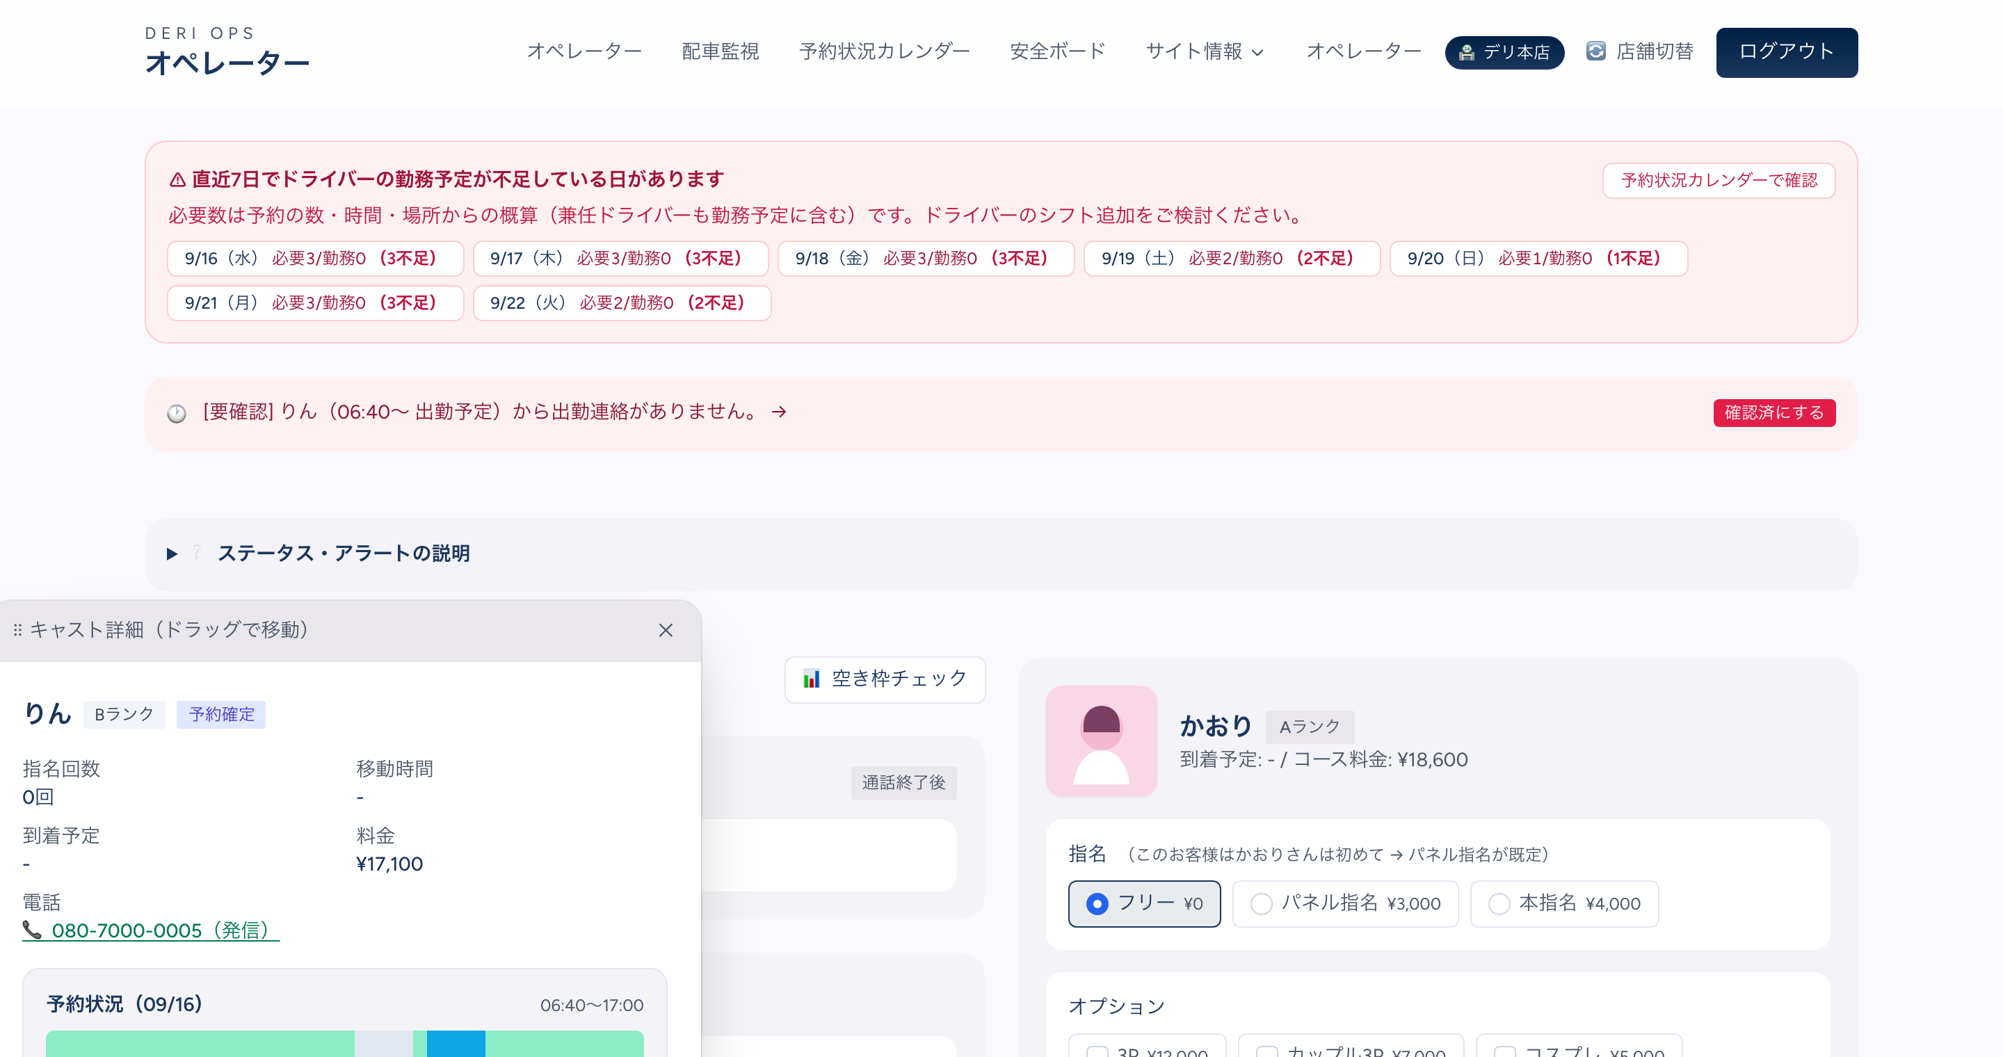Viewport: 2003px width, 1057px height.
Task: Click the clock icon in the りん alert
Action: [177, 414]
